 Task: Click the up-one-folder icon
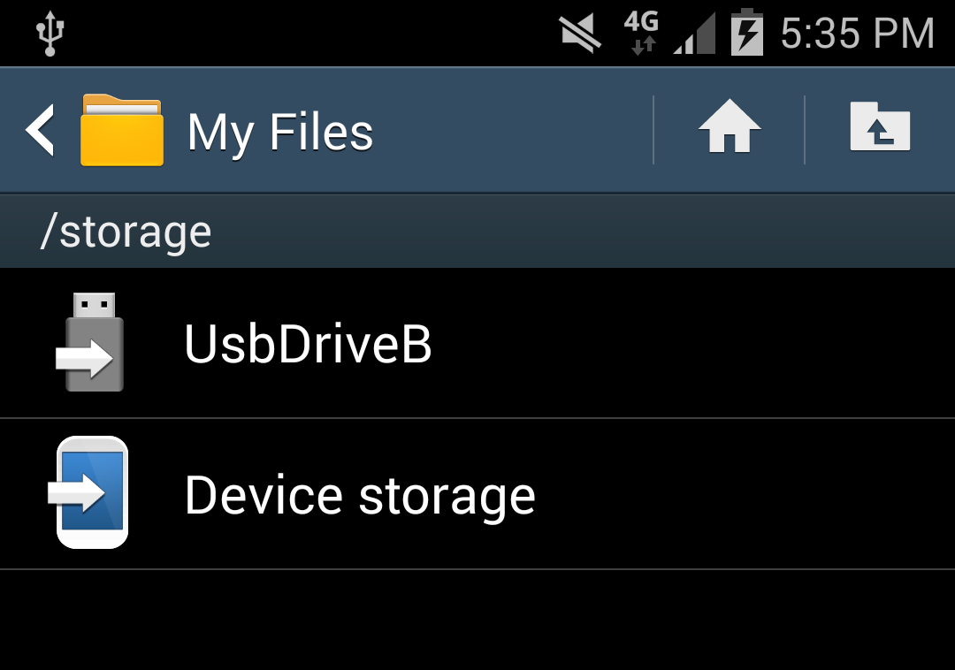880,126
